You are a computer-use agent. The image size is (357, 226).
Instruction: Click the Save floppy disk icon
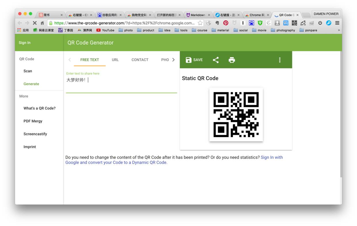coord(189,60)
